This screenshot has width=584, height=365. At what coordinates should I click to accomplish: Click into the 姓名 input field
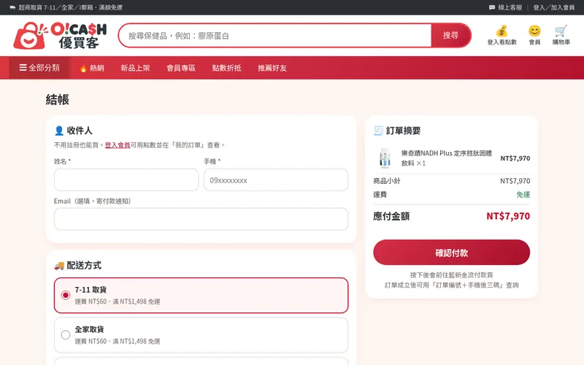click(x=126, y=180)
